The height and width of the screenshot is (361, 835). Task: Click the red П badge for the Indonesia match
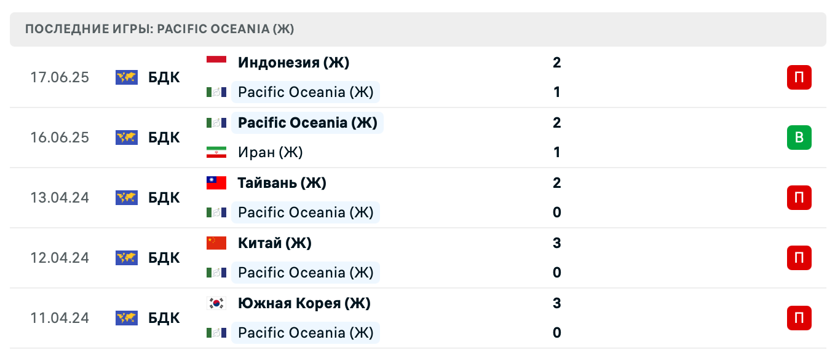click(x=799, y=78)
